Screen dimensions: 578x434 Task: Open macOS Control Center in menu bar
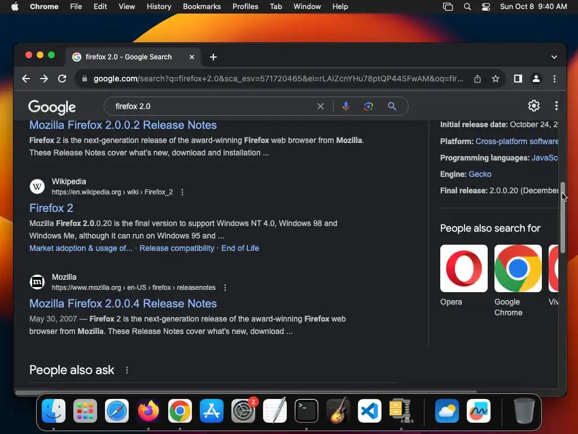486,7
